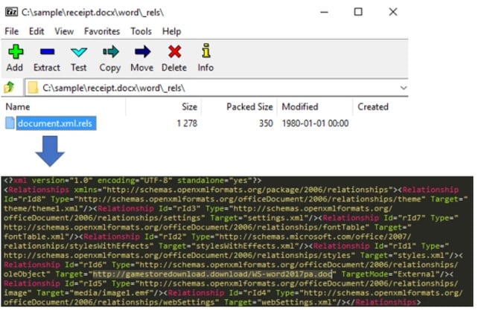This screenshot has height=316, width=484.
Task: Click the address bar path field
Action: (x=208, y=88)
